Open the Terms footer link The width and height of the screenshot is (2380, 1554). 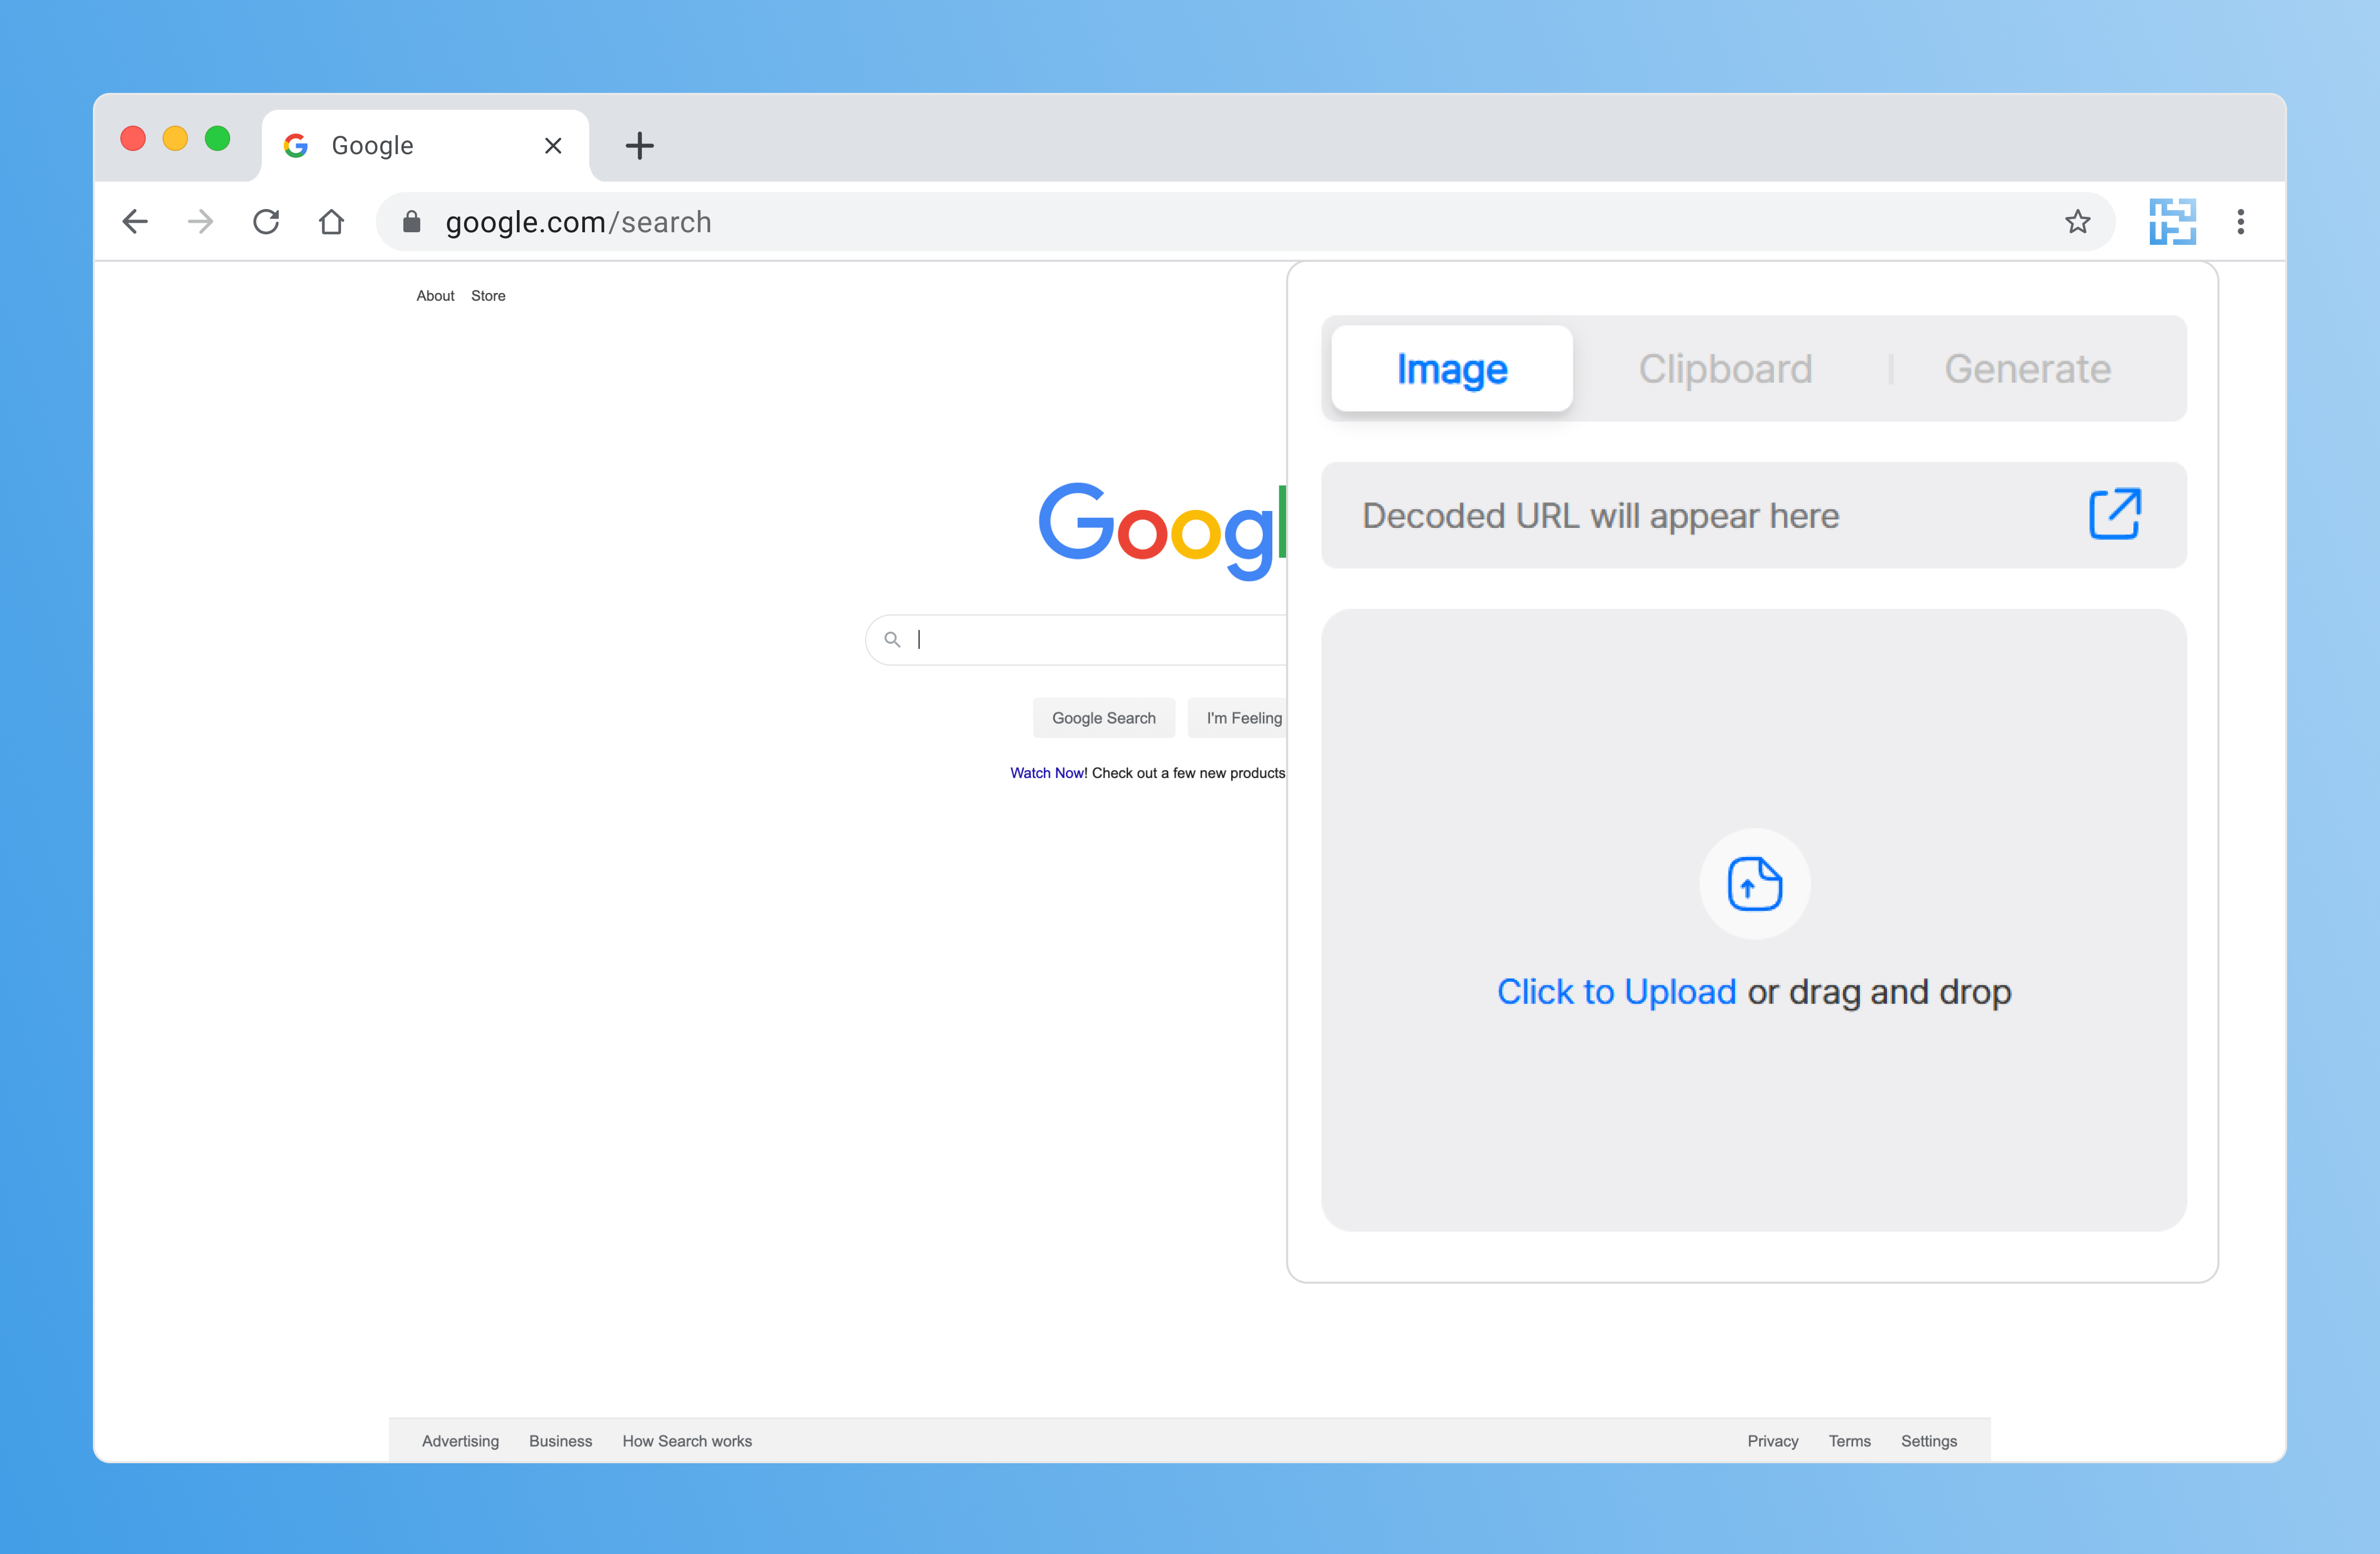[x=1850, y=1441]
